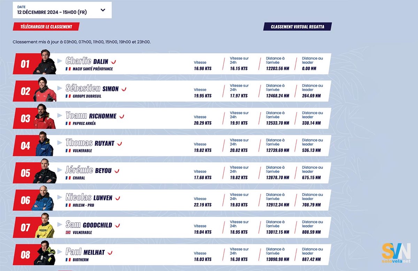
Task: Open the Classement Virtual Regatta button
Action: tap(297, 27)
